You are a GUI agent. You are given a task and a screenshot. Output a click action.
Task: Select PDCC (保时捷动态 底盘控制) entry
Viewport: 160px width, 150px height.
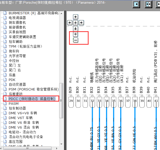click(32, 99)
